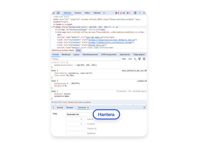Select the body breadcrumb

[x=78, y=50]
